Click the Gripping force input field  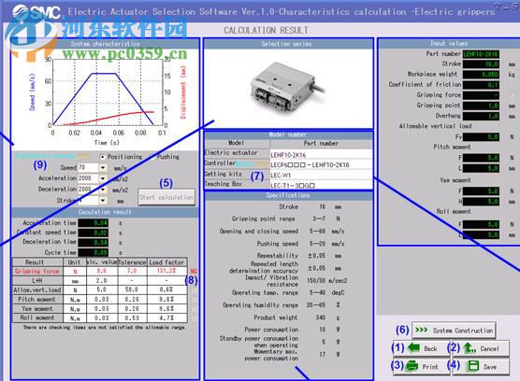(481, 95)
